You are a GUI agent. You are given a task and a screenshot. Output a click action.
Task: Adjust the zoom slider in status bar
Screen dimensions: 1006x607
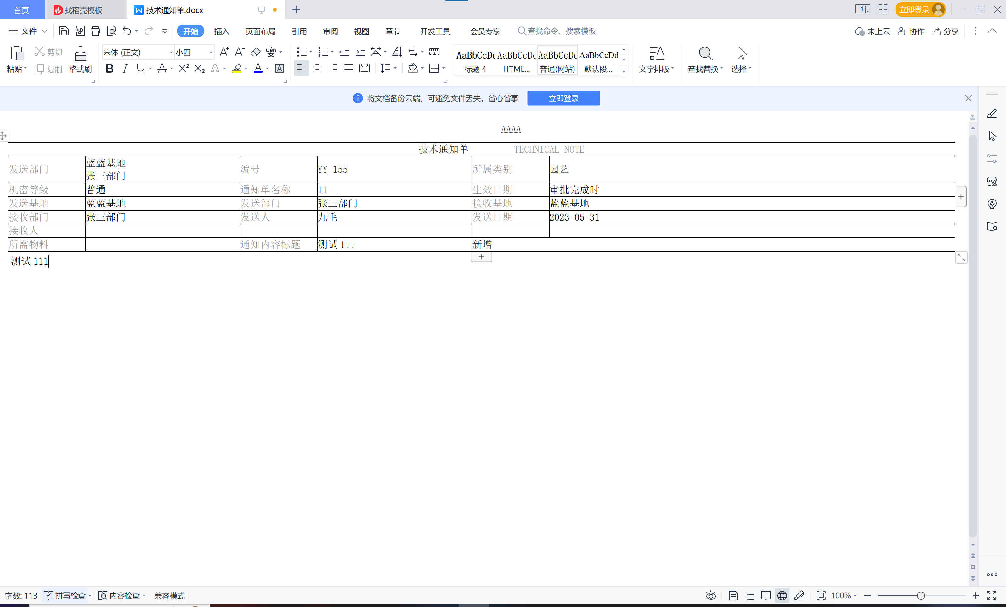click(921, 595)
